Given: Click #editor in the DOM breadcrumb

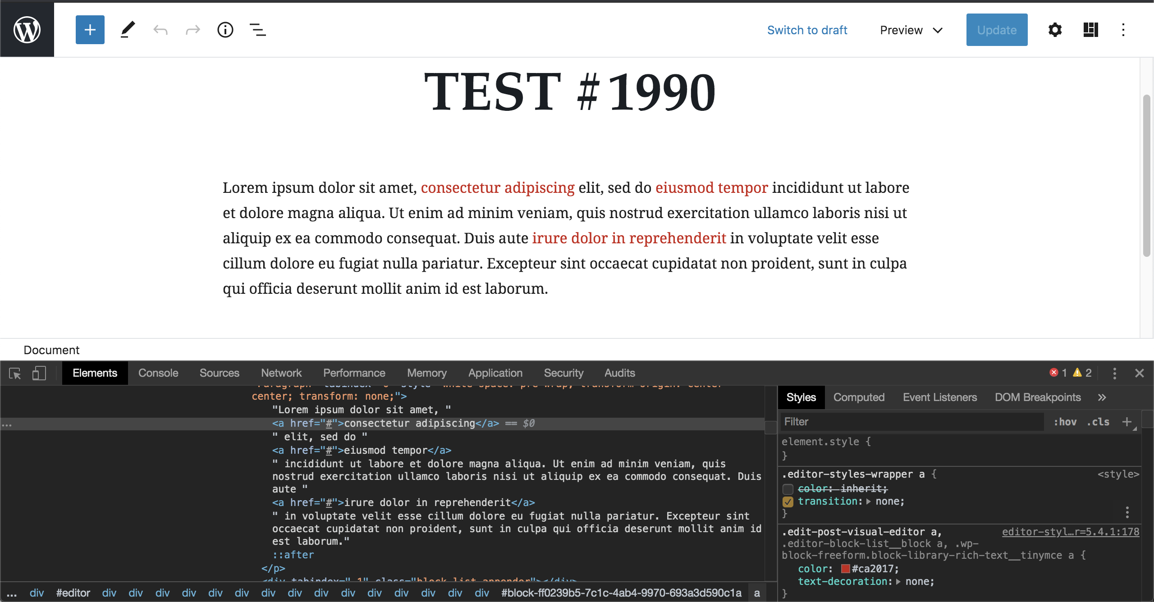Looking at the screenshot, I should pyautogui.click(x=73, y=593).
